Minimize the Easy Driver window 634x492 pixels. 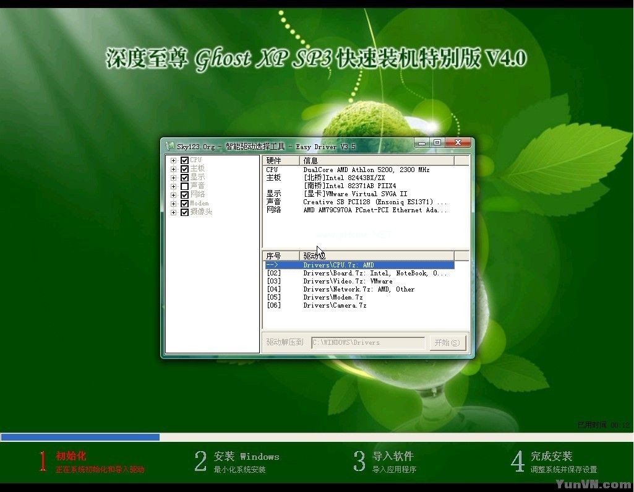point(422,143)
